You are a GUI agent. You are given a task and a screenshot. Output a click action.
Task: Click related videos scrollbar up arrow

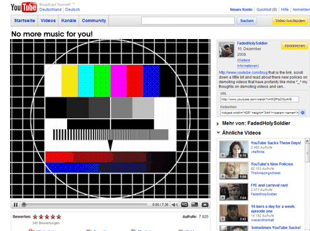coord(307,141)
